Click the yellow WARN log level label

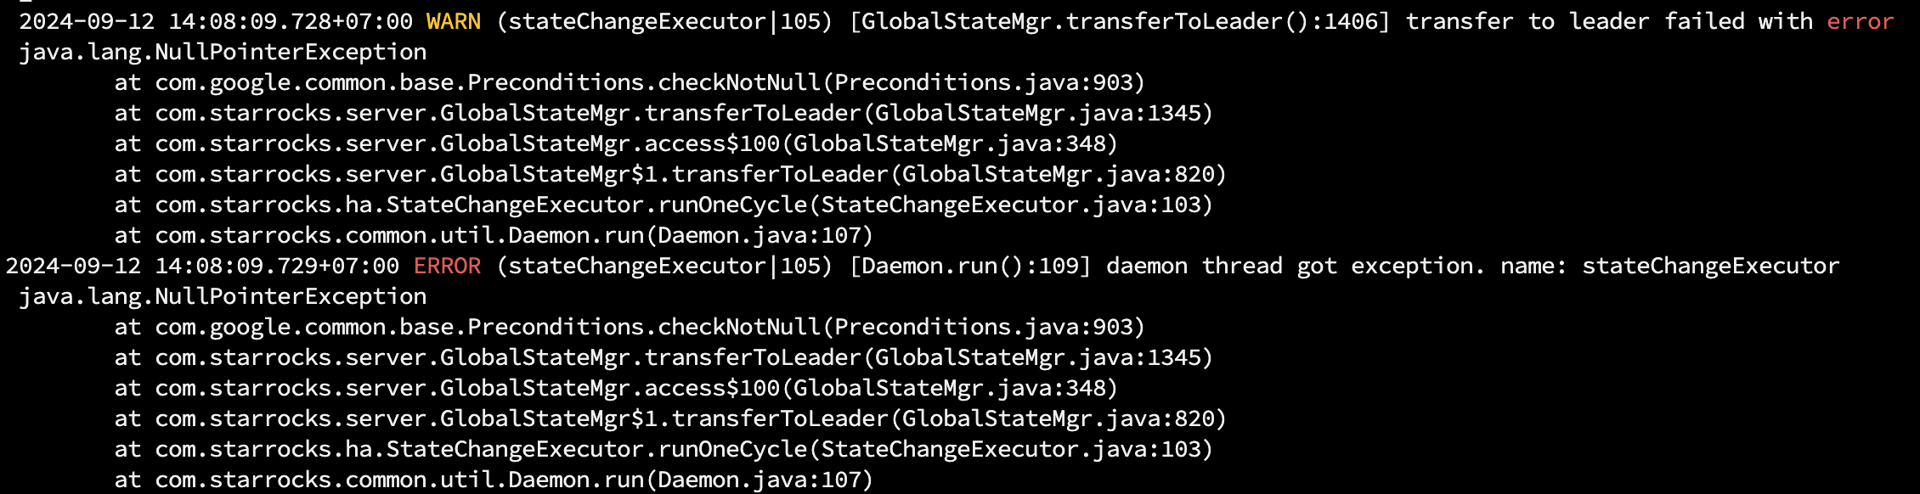click(x=454, y=22)
